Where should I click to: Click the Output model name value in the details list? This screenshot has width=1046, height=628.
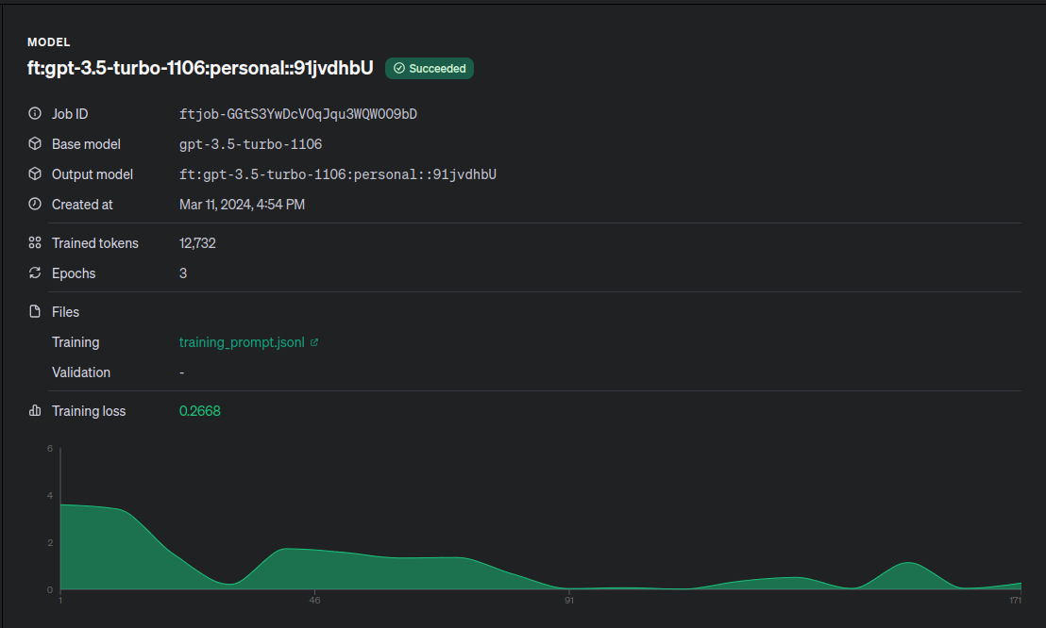click(x=338, y=174)
